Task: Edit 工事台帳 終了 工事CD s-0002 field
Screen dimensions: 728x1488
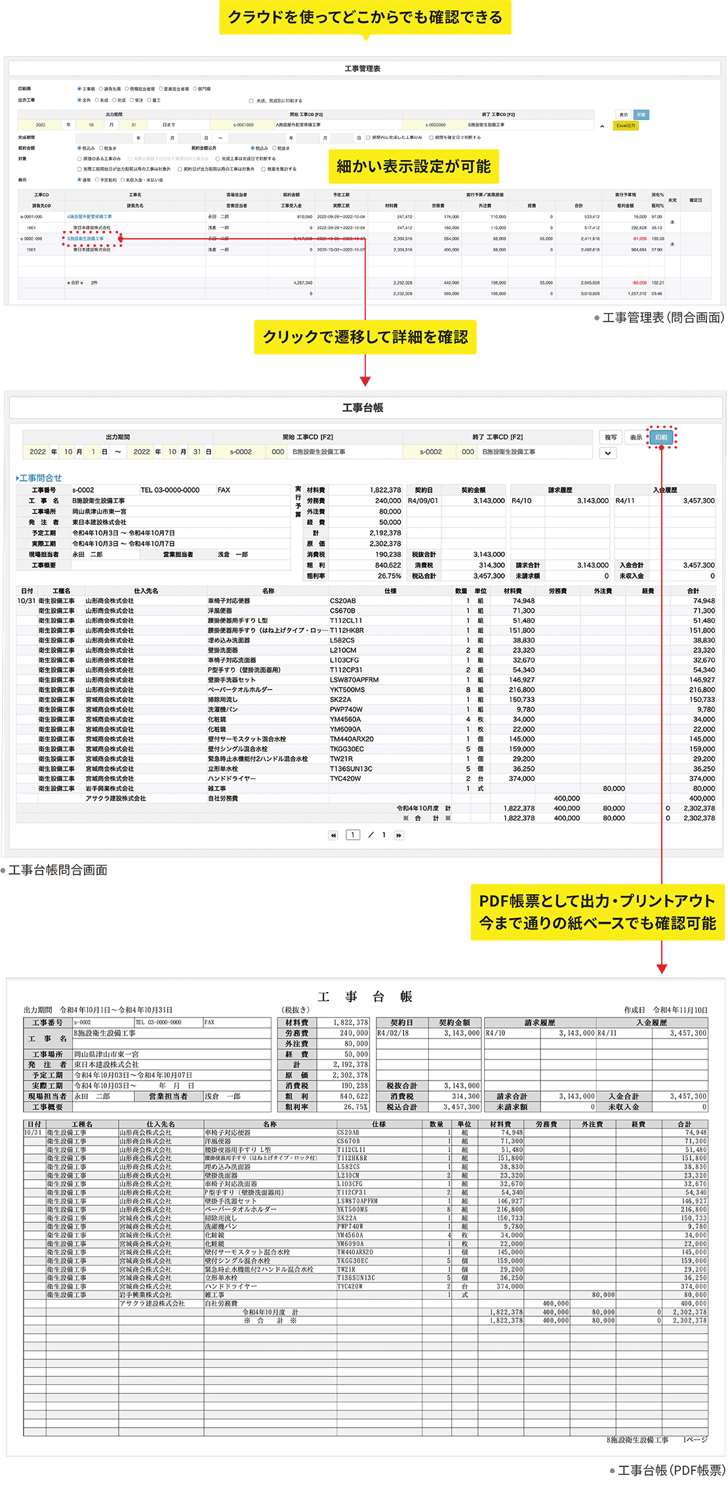Action: click(431, 452)
